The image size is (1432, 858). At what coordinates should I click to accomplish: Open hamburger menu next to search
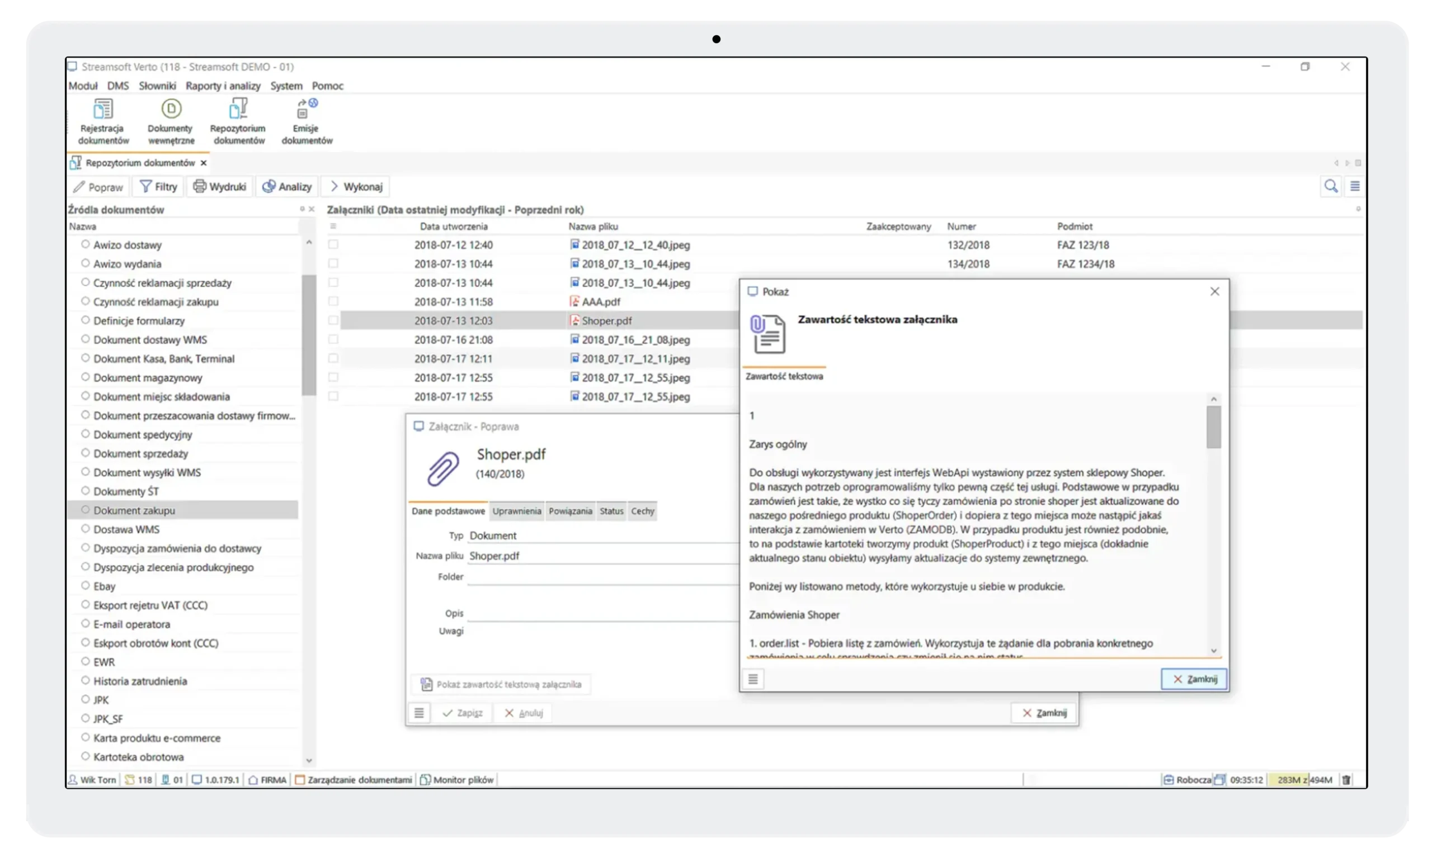pyautogui.click(x=1355, y=186)
